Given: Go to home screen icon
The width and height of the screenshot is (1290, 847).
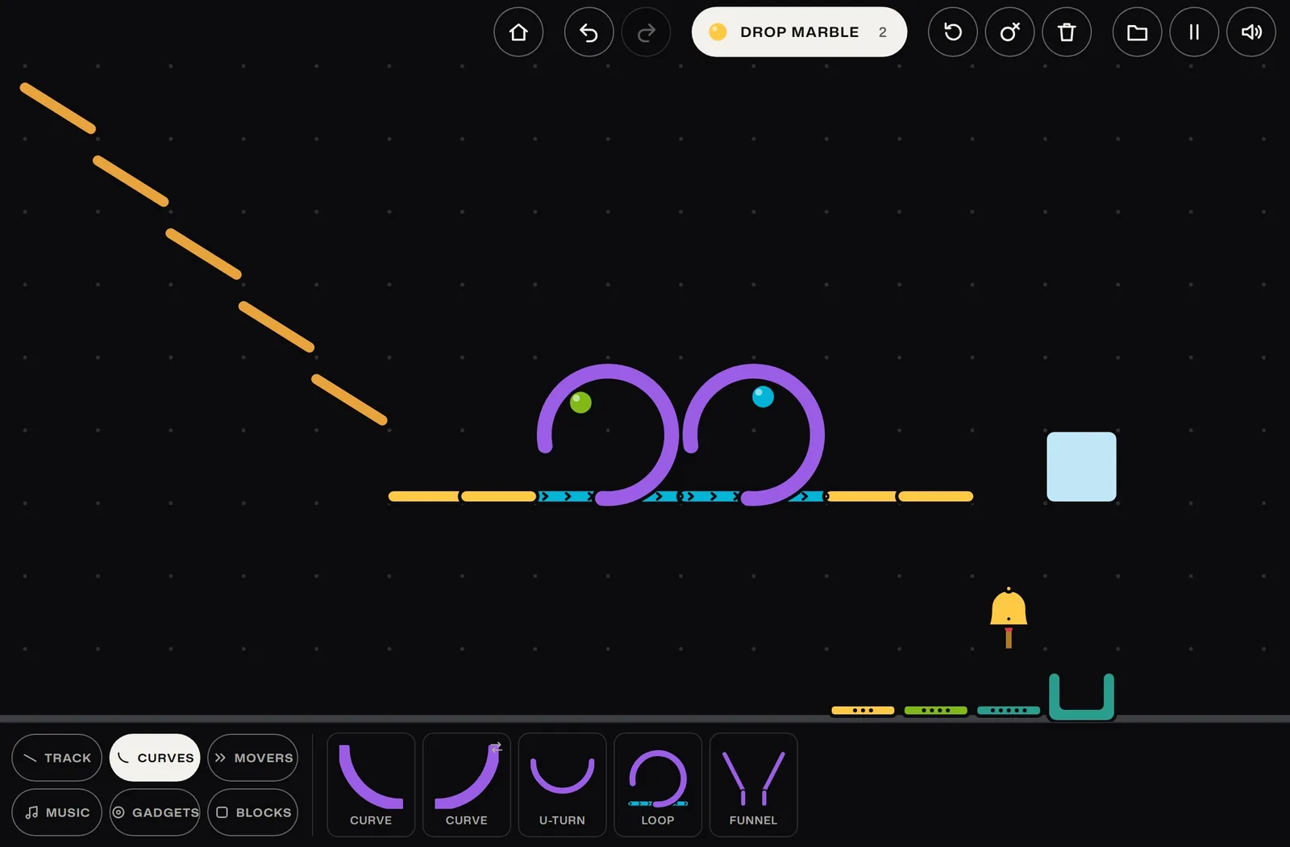Looking at the screenshot, I should (518, 32).
